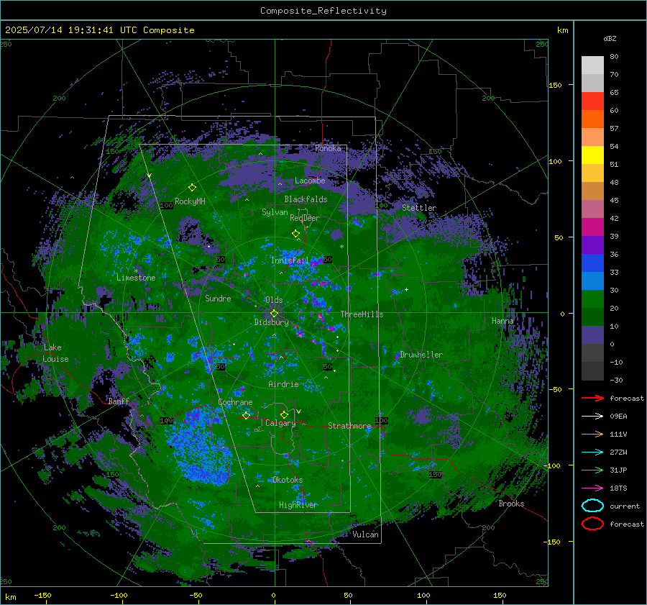Click the Okotoks label
Screen dimensions: 647x605
[x=288, y=481]
